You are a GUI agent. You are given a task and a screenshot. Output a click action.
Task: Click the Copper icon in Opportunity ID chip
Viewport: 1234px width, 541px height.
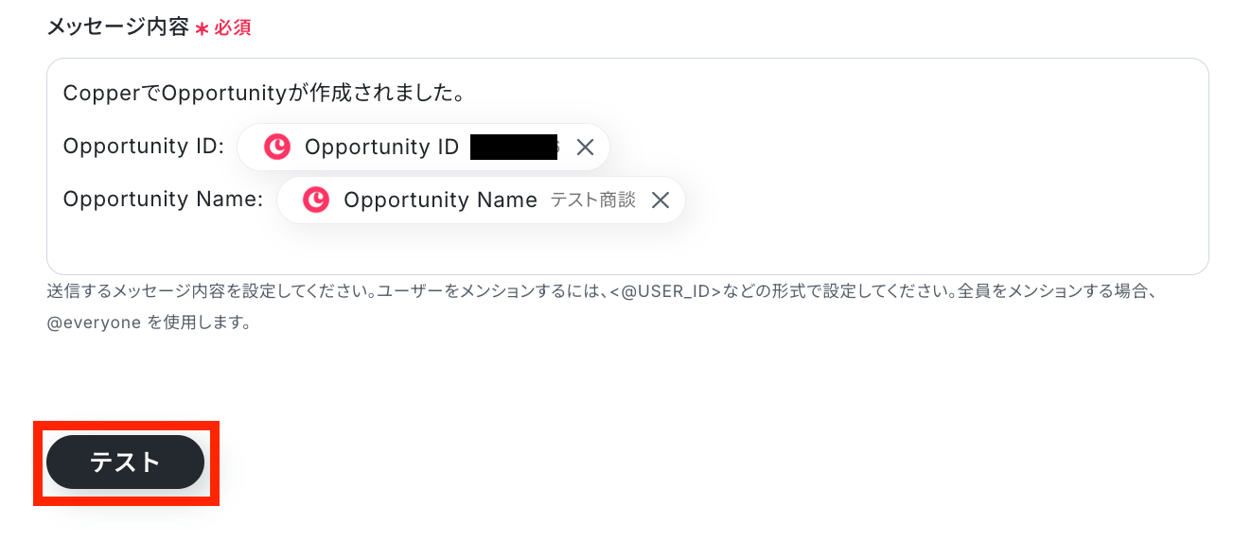pos(277,147)
